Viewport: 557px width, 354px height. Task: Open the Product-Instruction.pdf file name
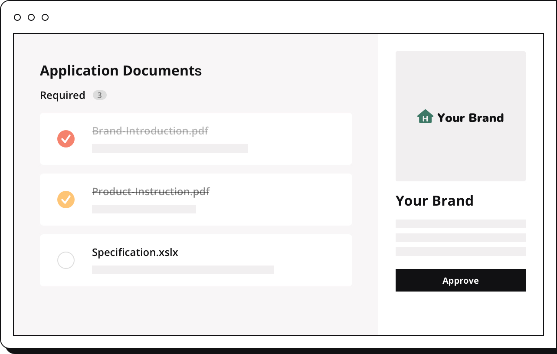[x=151, y=191]
